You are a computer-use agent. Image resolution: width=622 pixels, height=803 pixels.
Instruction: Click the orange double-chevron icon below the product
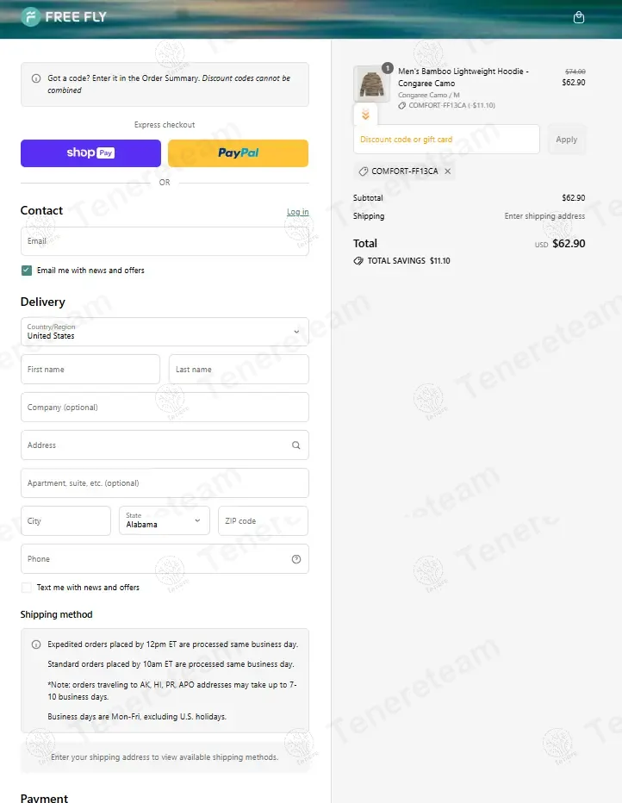pyautogui.click(x=365, y=115)
